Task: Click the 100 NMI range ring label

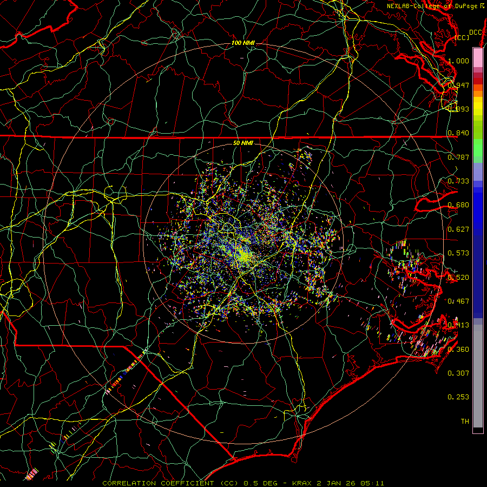Action: (243, 43)
